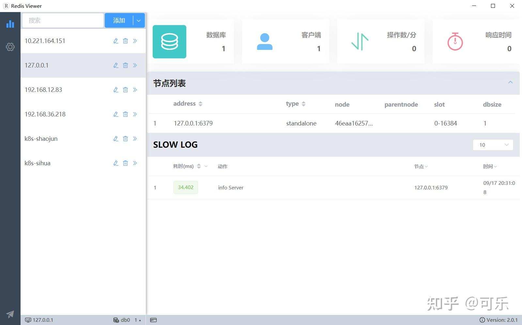Image resolution: width=522 pixels, height=325 pixels.
Task: Open the db0 selector in status bar
Action: (122, 320)
